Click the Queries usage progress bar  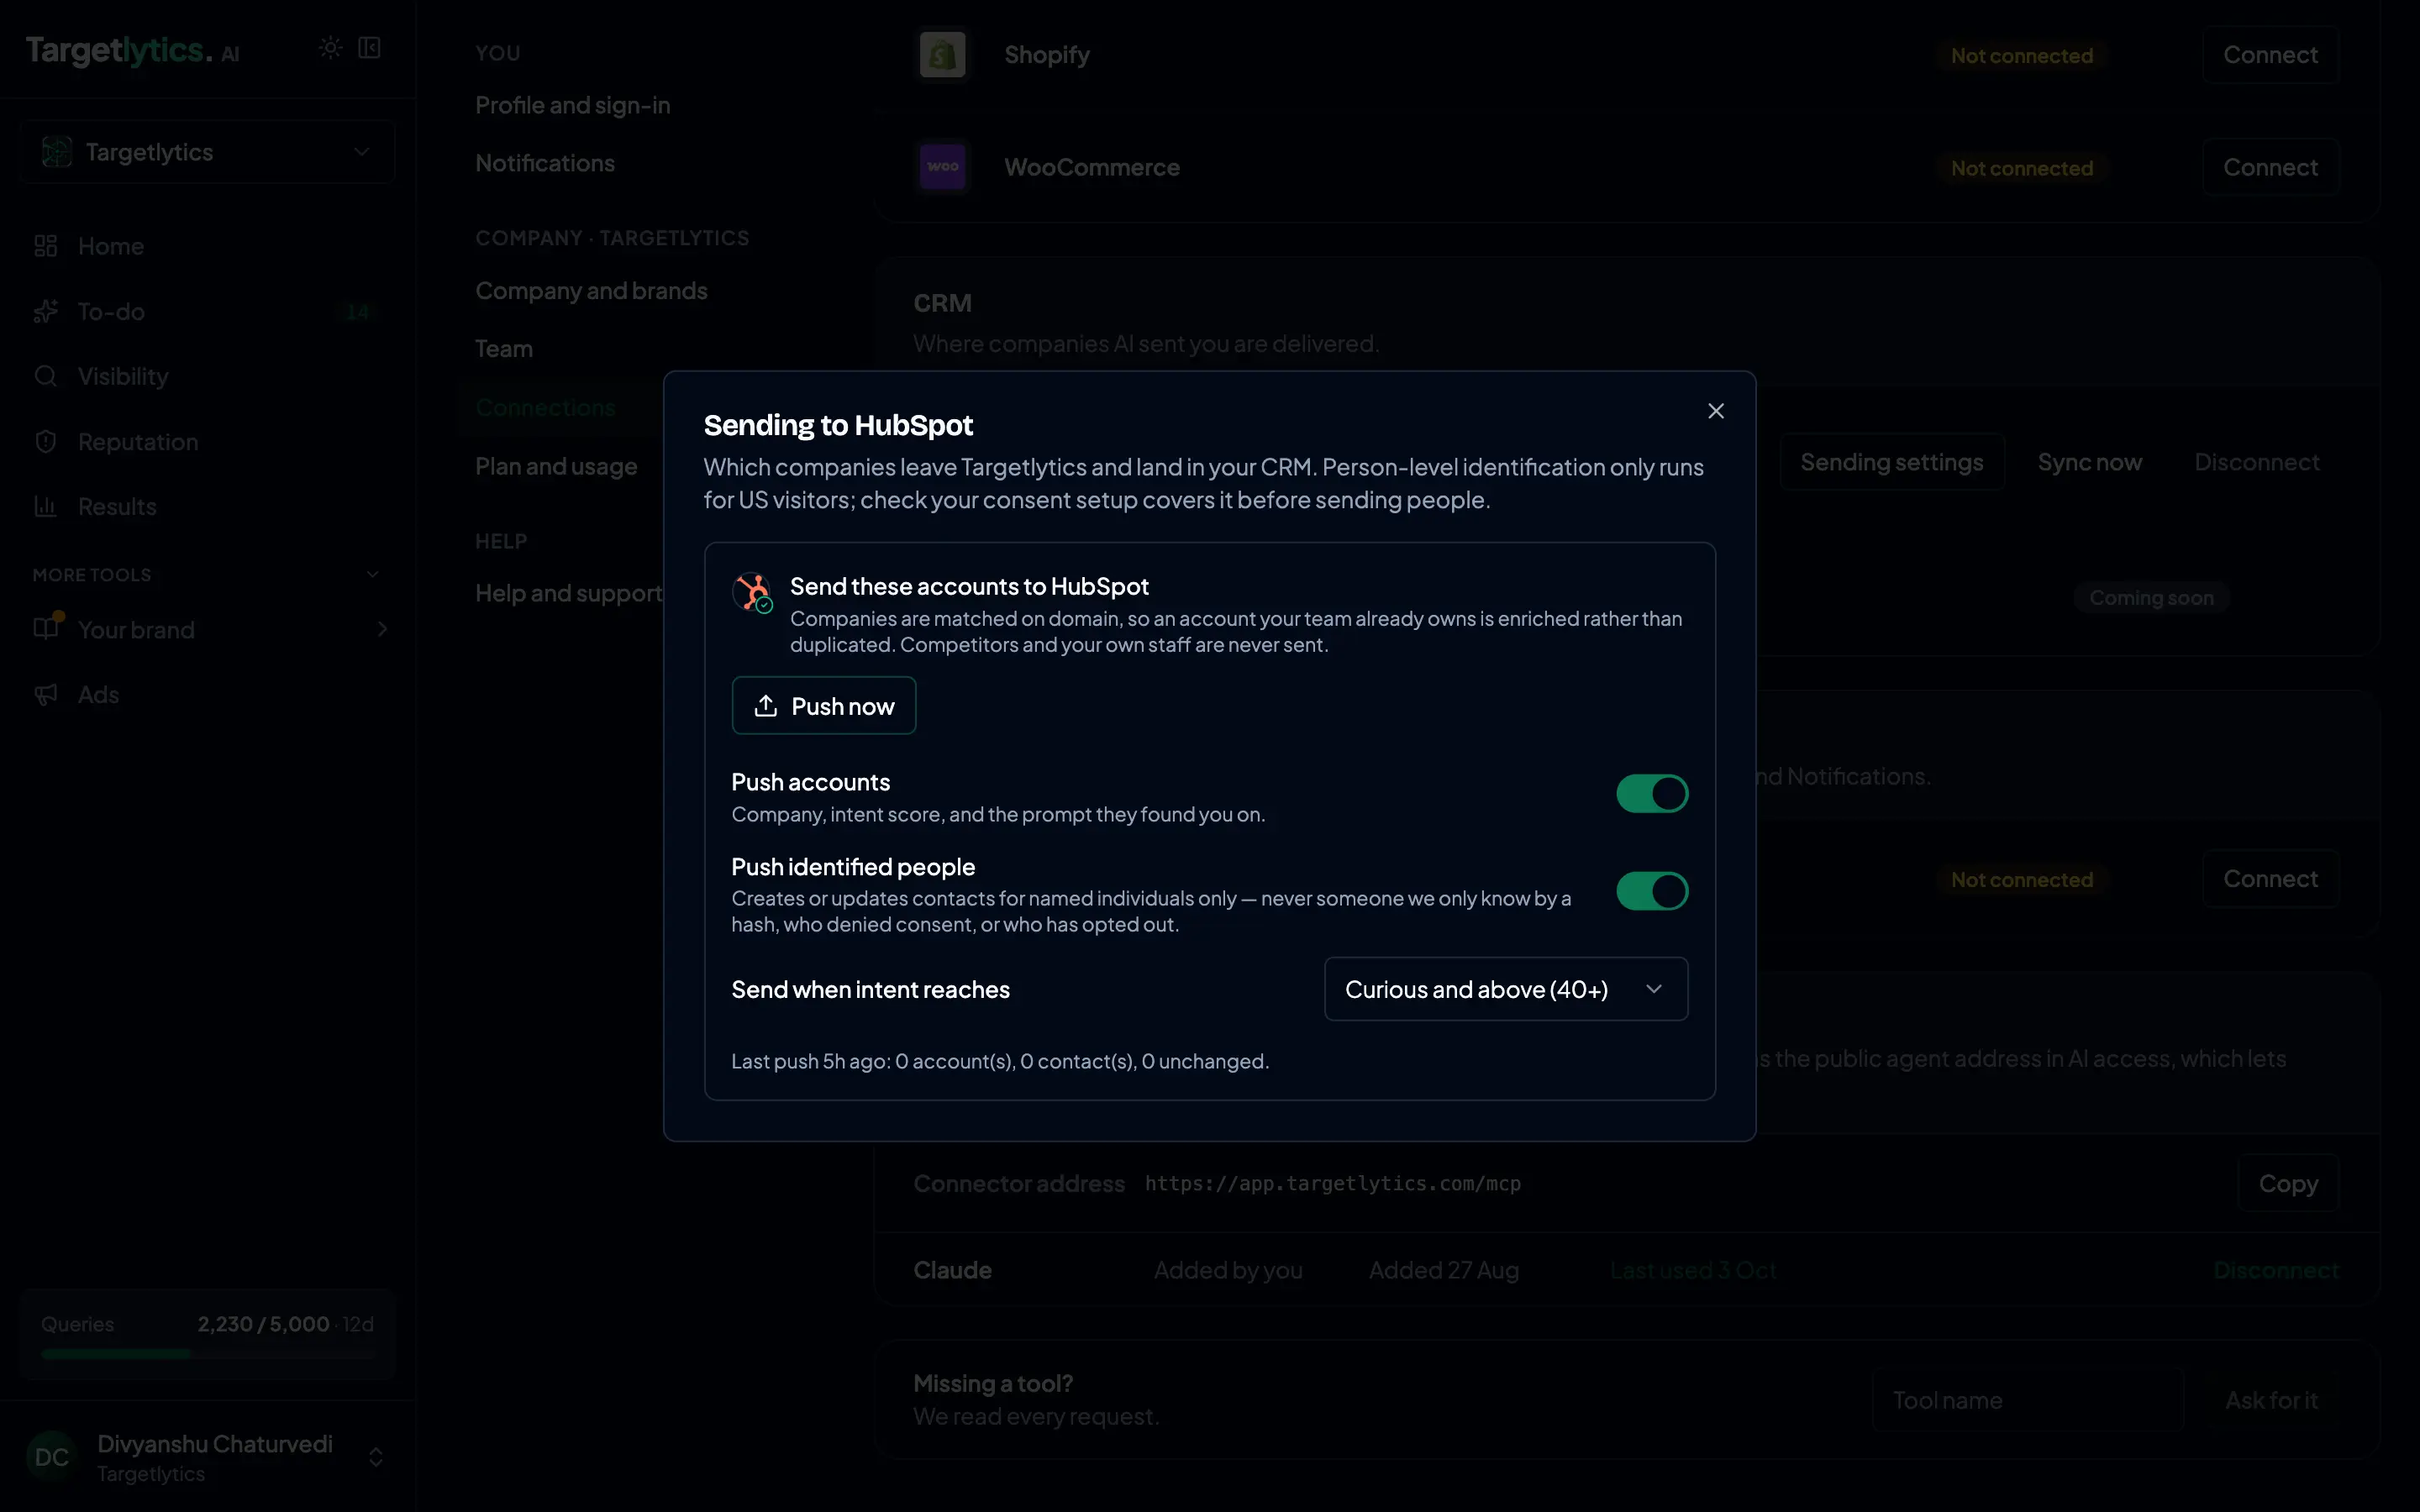tap(208, 1354)
